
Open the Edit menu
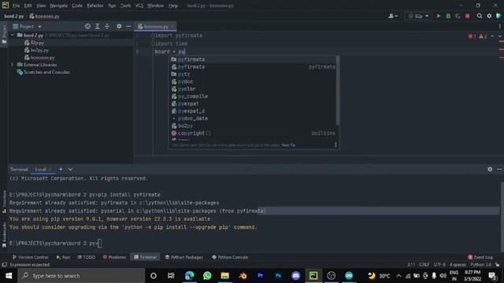[x=28, y=6]
